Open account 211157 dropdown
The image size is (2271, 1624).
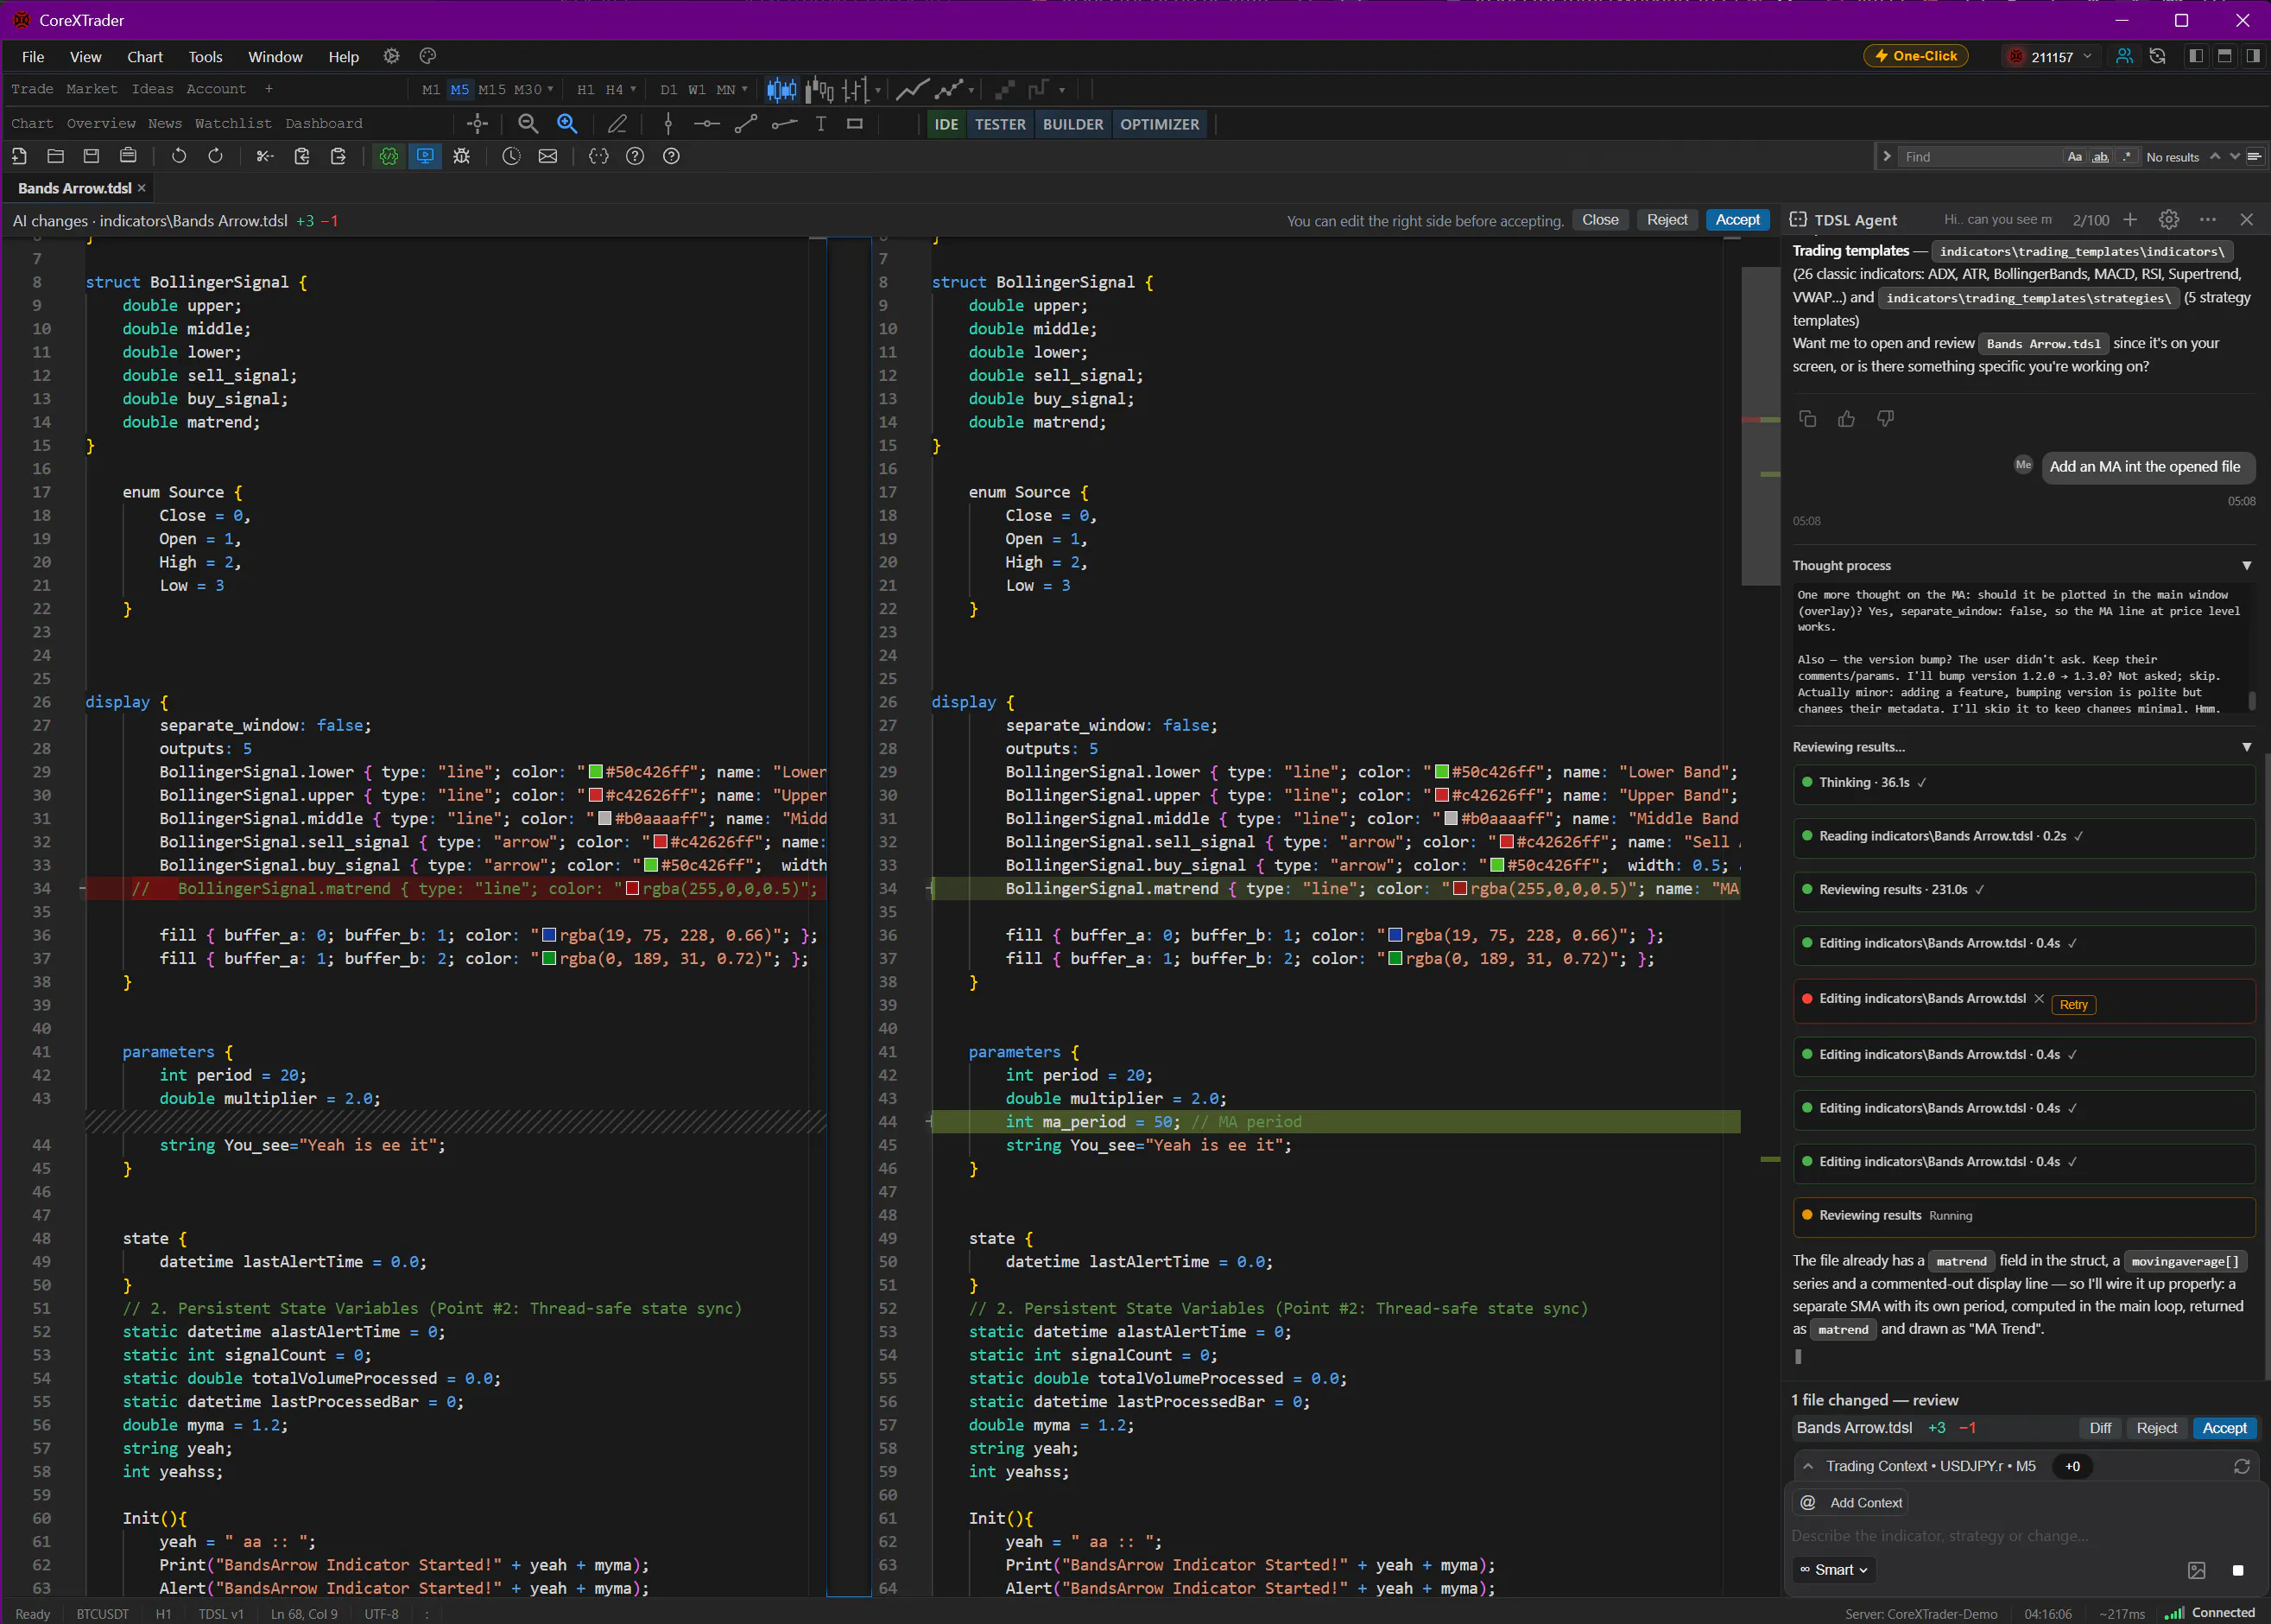click(2052, 57)
